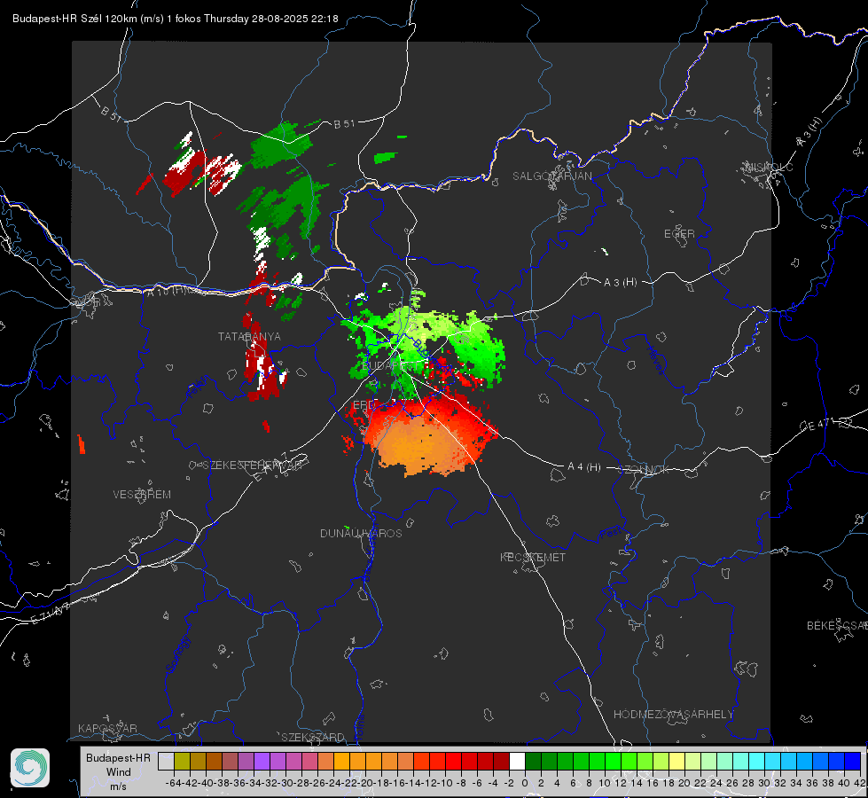Click the white swatch between -2 and 0
This screenshot has height=798, width=868.
click(x=517, y=761)
